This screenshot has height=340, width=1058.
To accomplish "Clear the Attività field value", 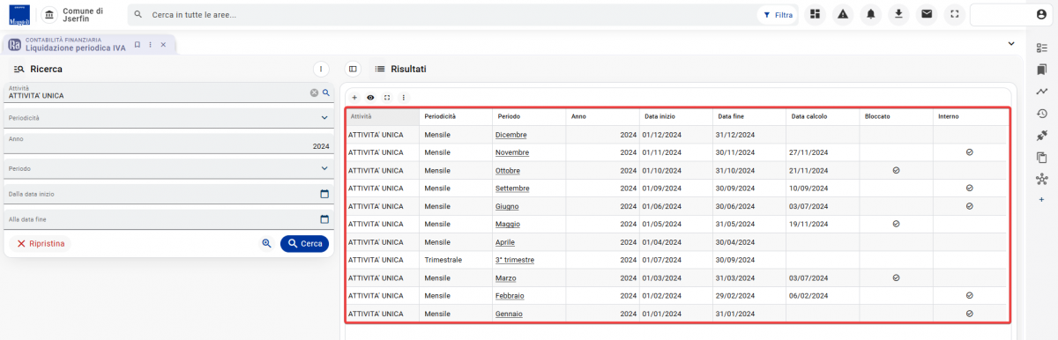I will point(314,92).
